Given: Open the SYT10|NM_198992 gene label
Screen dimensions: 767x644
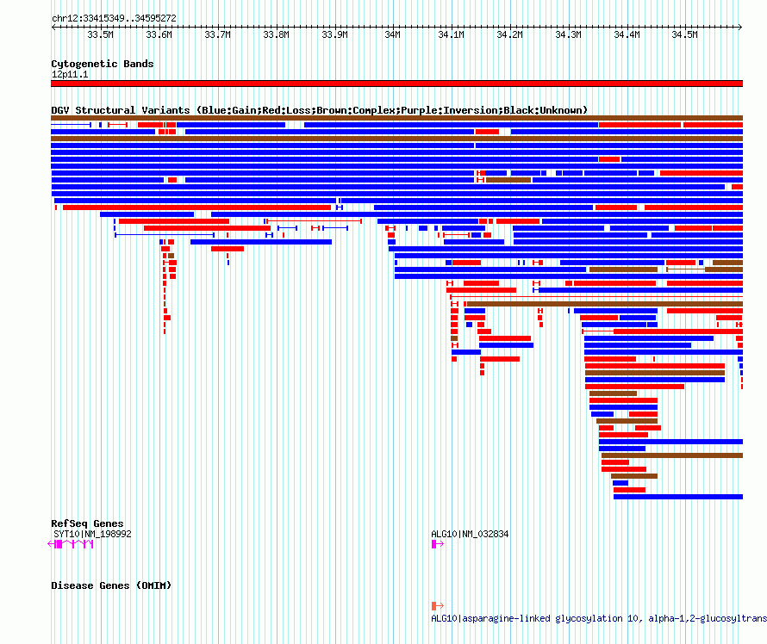Looking at the screenshot, I should pos(92,534).
